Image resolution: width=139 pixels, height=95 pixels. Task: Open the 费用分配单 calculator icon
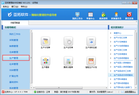click(68, 61)
